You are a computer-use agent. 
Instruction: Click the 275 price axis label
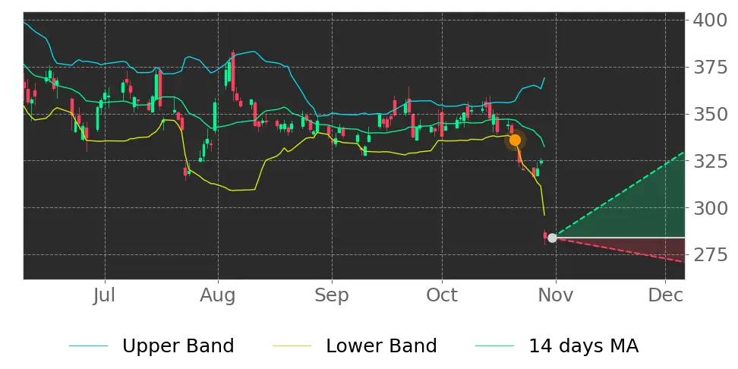coord(711,254)
